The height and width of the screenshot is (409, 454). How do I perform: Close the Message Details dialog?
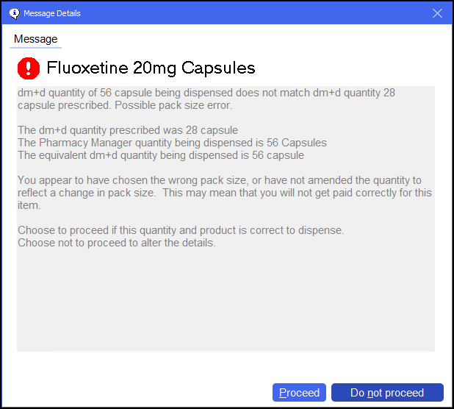(437, 13)
